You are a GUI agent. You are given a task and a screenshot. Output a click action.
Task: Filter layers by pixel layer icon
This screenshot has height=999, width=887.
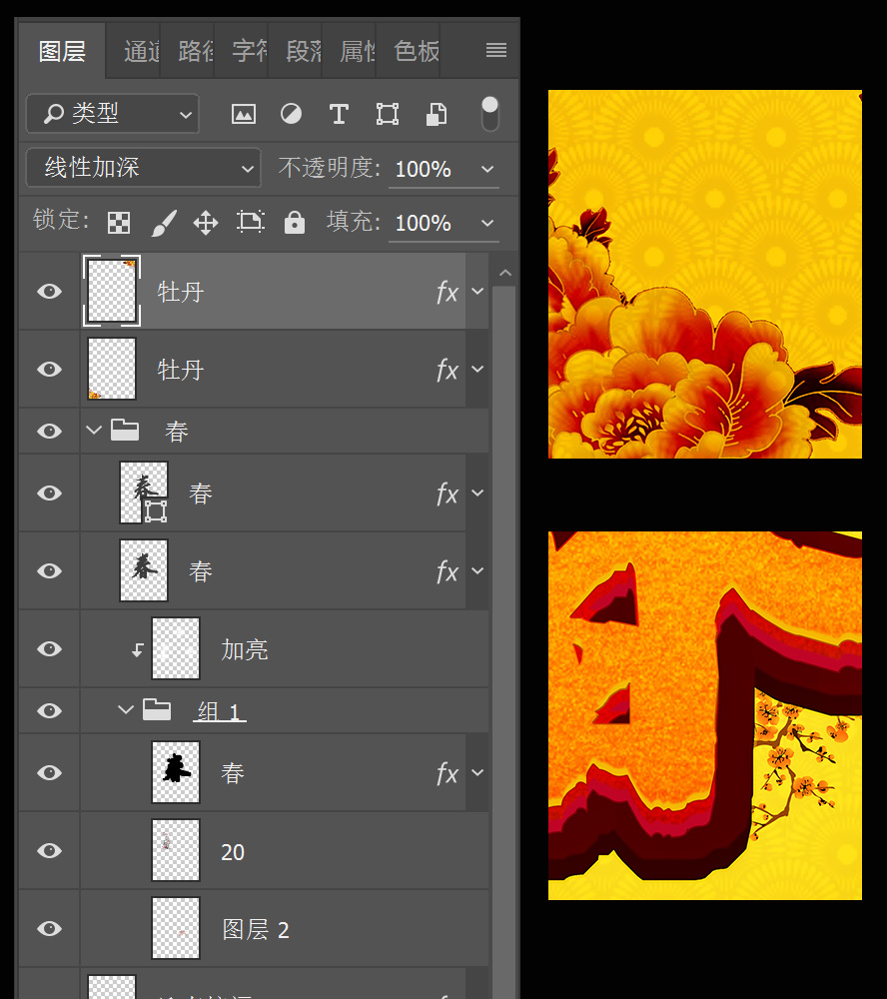tap(244, 114)
